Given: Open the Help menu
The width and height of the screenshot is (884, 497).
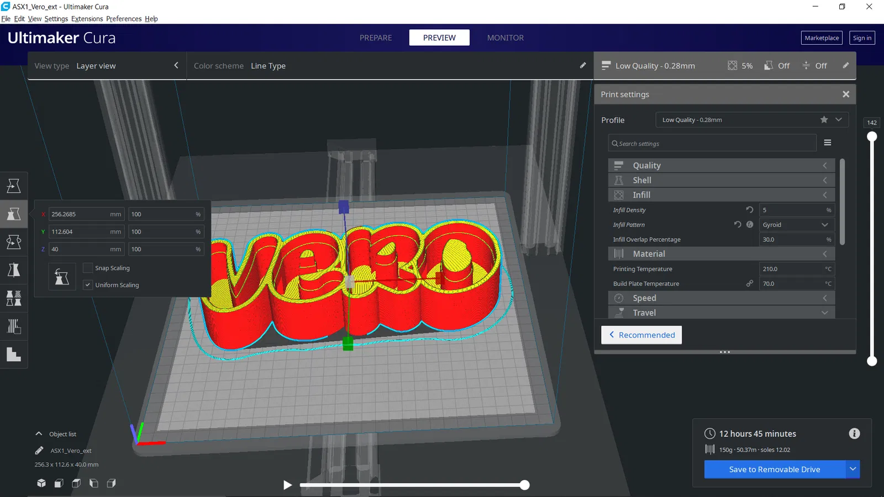Looking at the screenshot, I should [151, 19].
